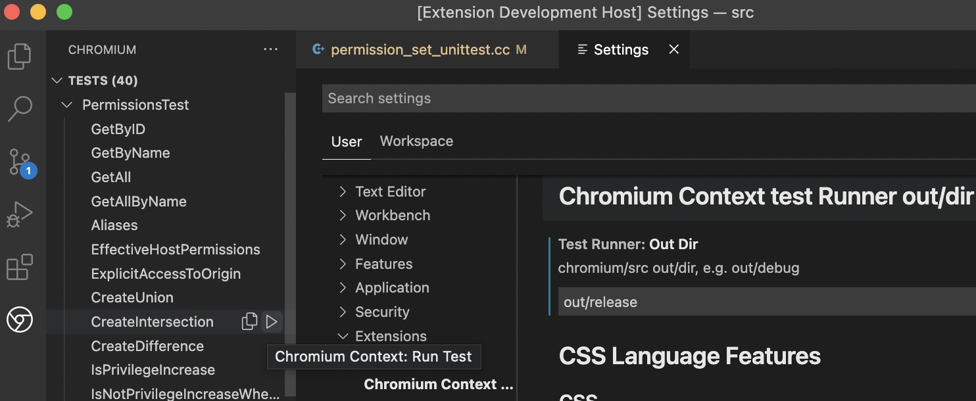The image size is (976, 401).
Task: Switch to the Workspace settings tab
Action: click(x=416, y=141)
